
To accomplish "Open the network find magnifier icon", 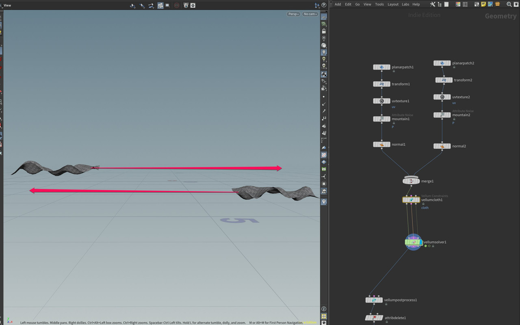I will [x=509, y=4].
